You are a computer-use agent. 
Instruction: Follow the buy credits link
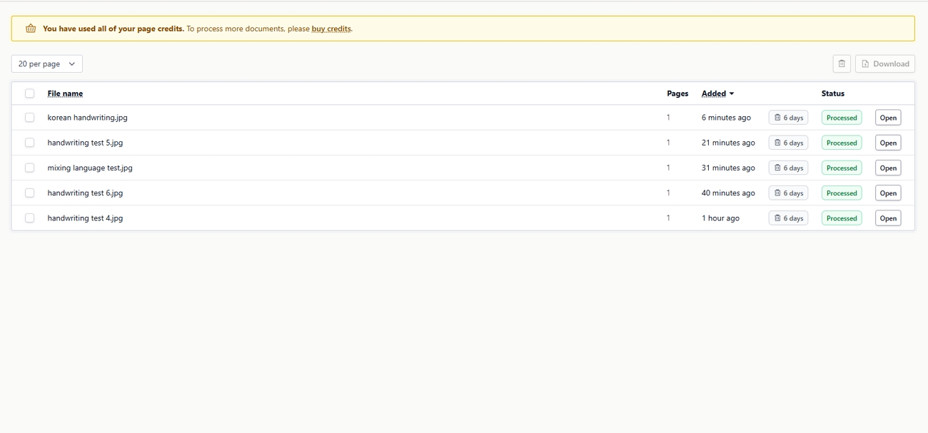click(331, 29)
